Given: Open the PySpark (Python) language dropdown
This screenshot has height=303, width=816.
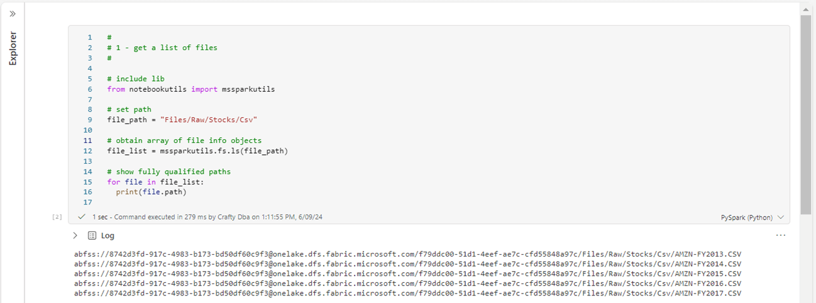Looking at the screenshot, I should tap(752, 217).
